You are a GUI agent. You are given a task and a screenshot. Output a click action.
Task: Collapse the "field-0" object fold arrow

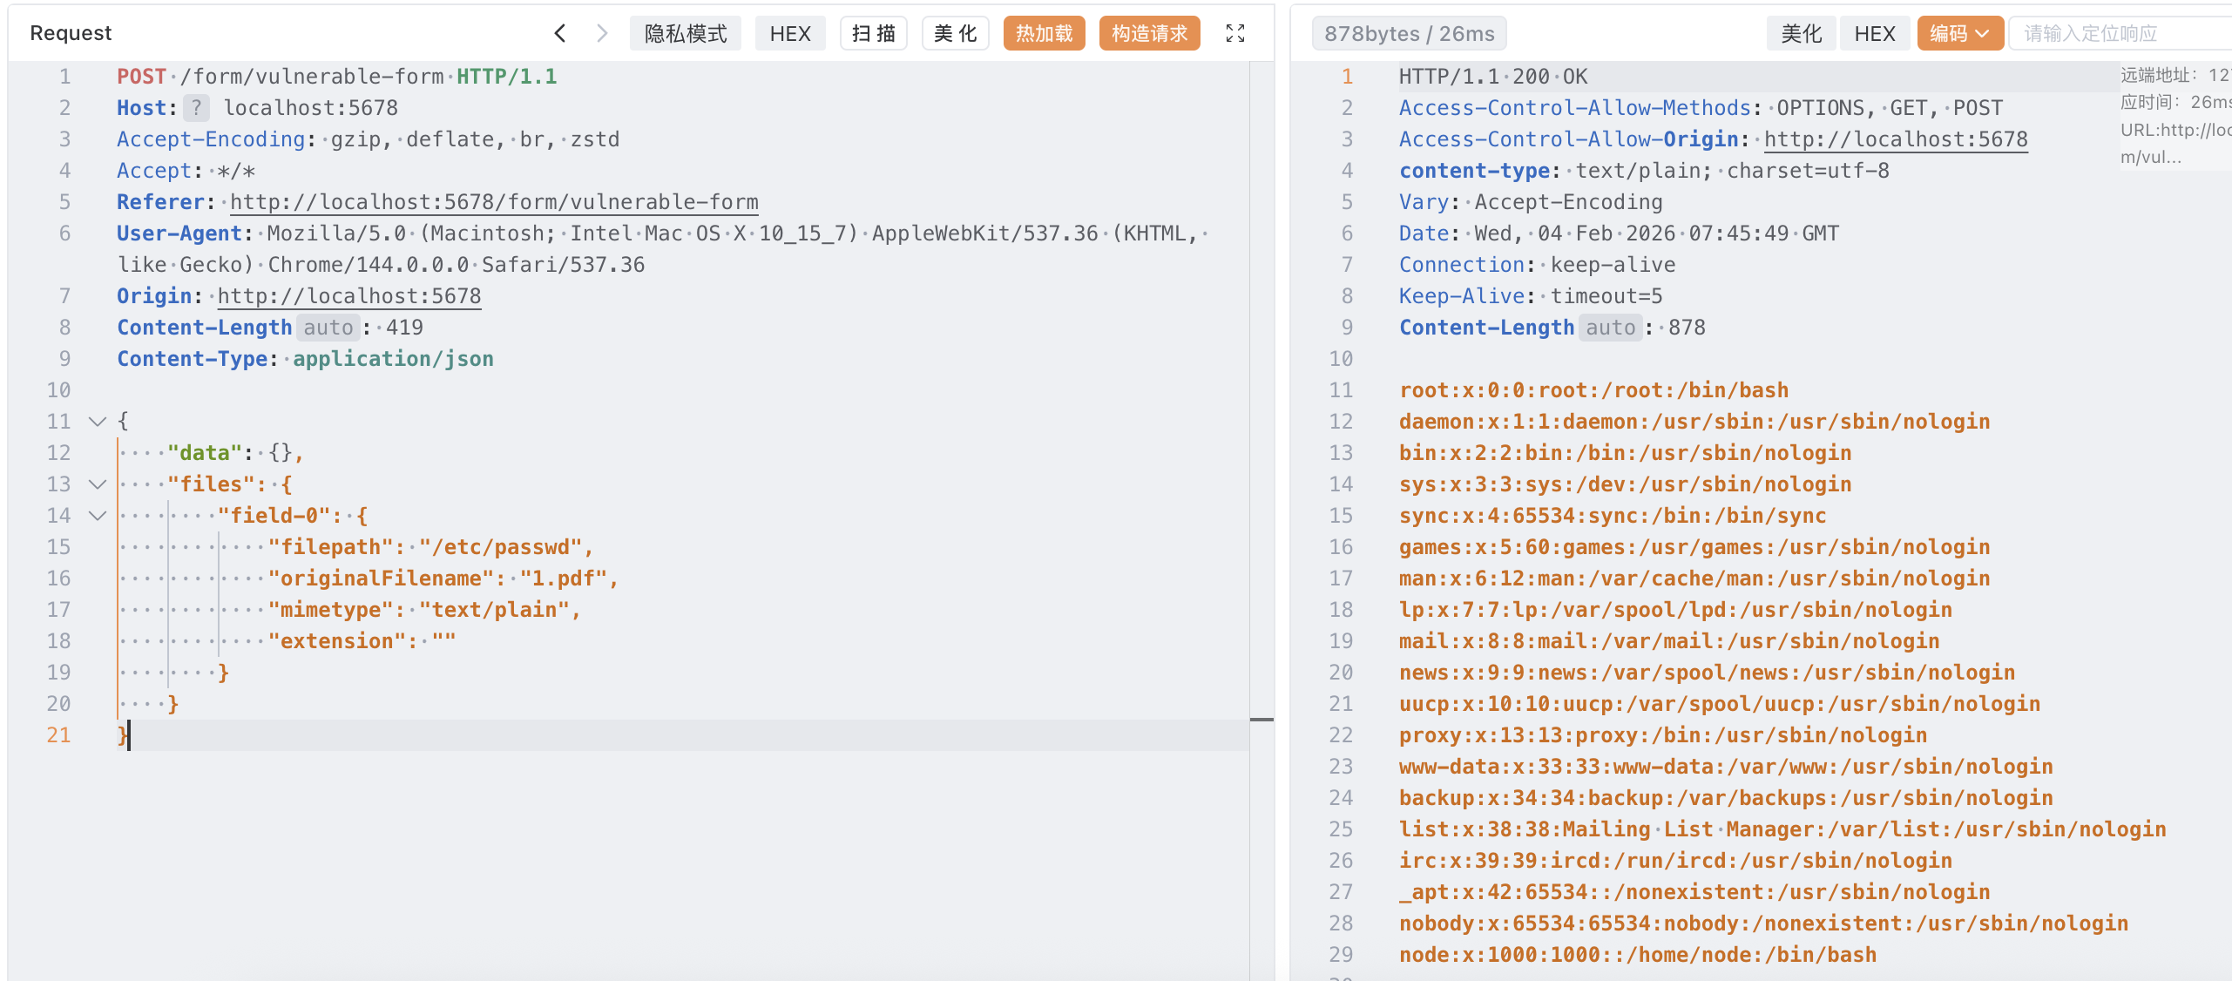coord(98,516)
